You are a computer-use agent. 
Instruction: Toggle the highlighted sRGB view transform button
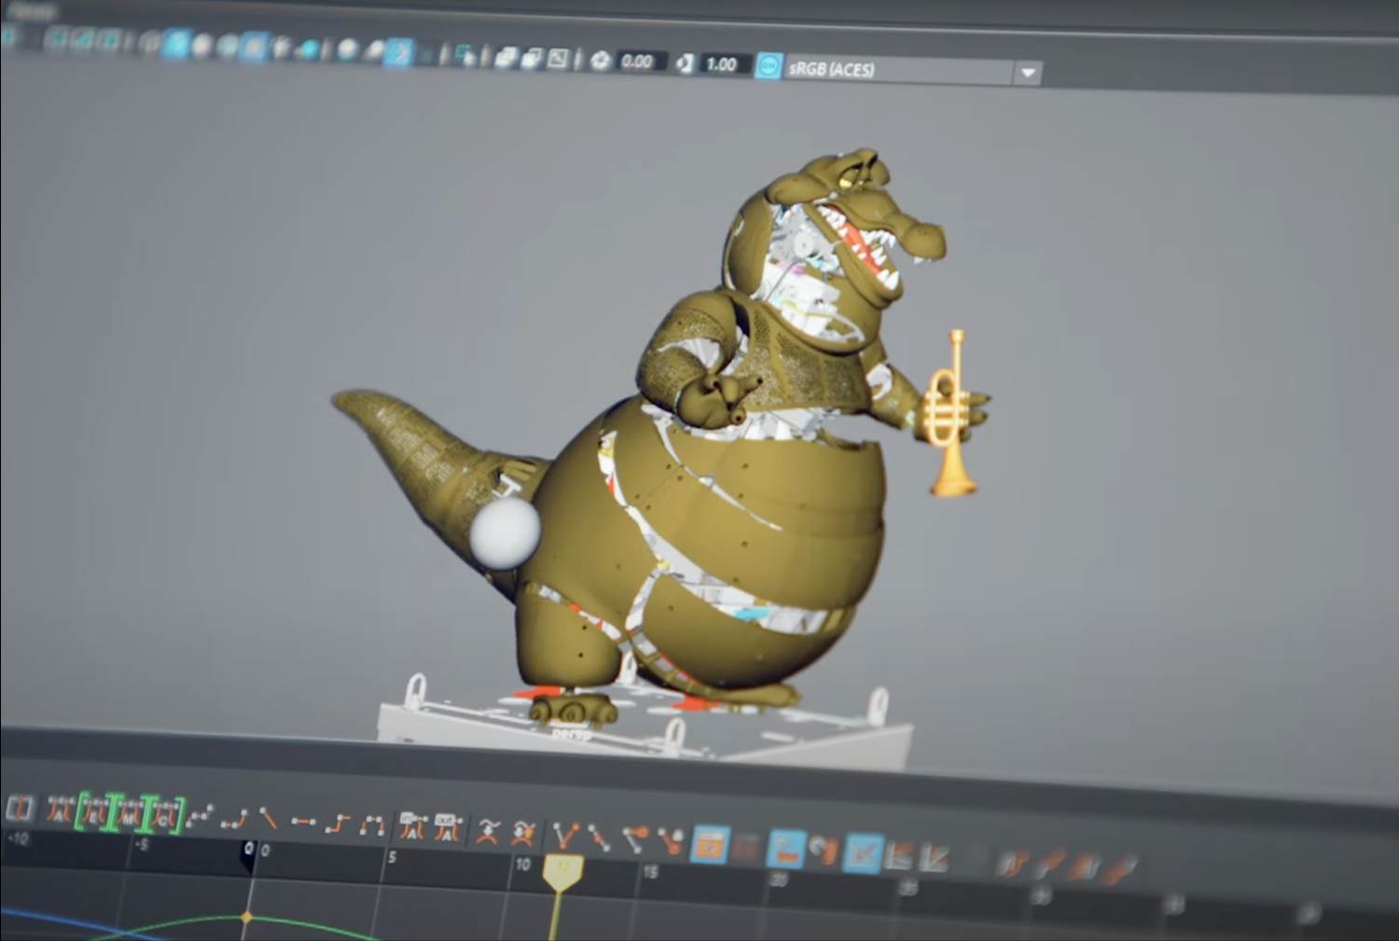point(768,66)
